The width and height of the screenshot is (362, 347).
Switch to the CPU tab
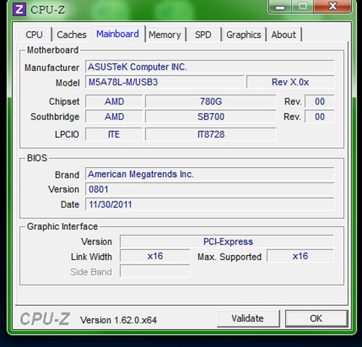point(34,34)
